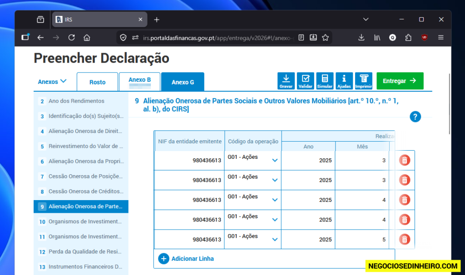Click the Validar check icon button
Screen dimensions: 465x275
pyautogui.click(x=306, y=81)
